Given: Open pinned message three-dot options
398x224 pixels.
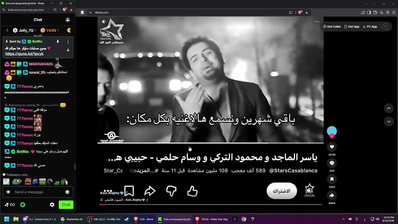Looking at the screenshot, I should [68, 41].
